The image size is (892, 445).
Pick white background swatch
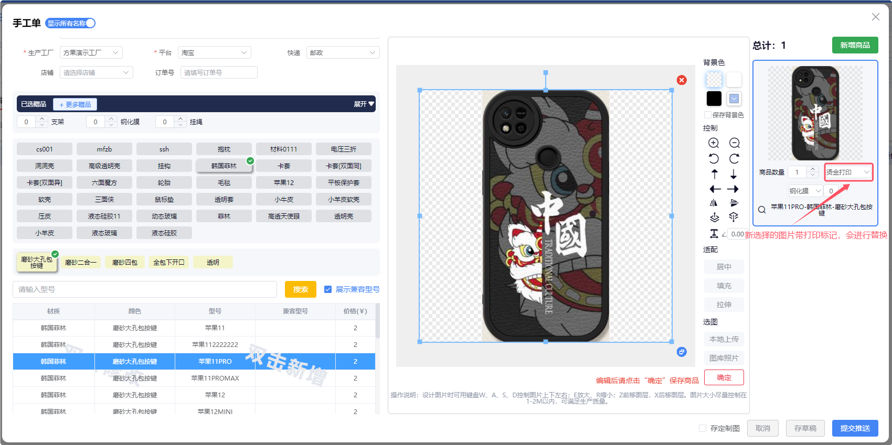pos(734,80)
